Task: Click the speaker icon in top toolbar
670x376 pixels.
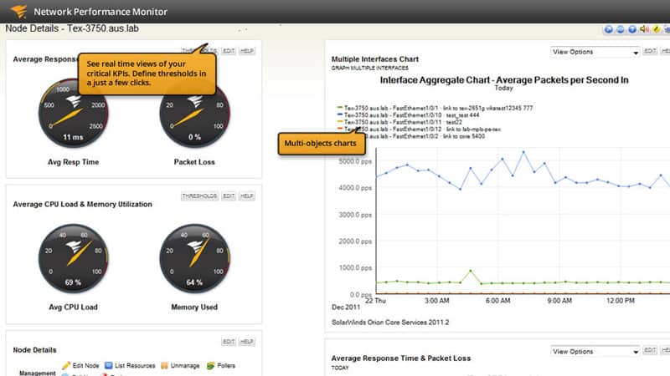Action: 644,29
